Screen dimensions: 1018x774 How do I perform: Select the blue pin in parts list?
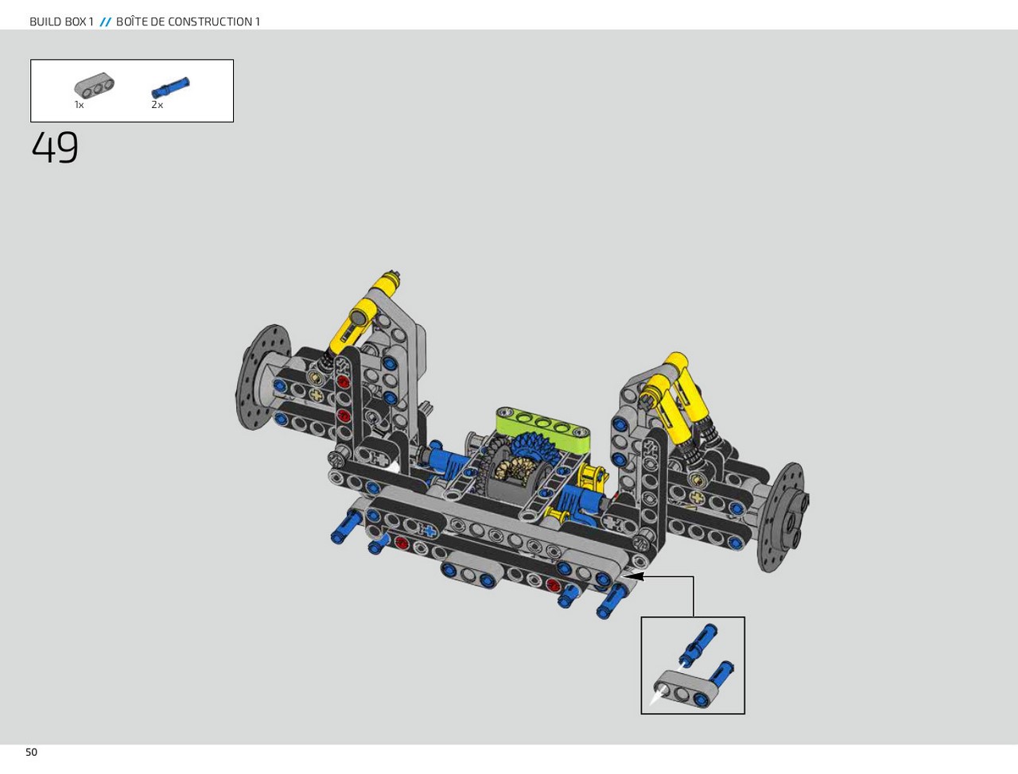click(170, 87)
